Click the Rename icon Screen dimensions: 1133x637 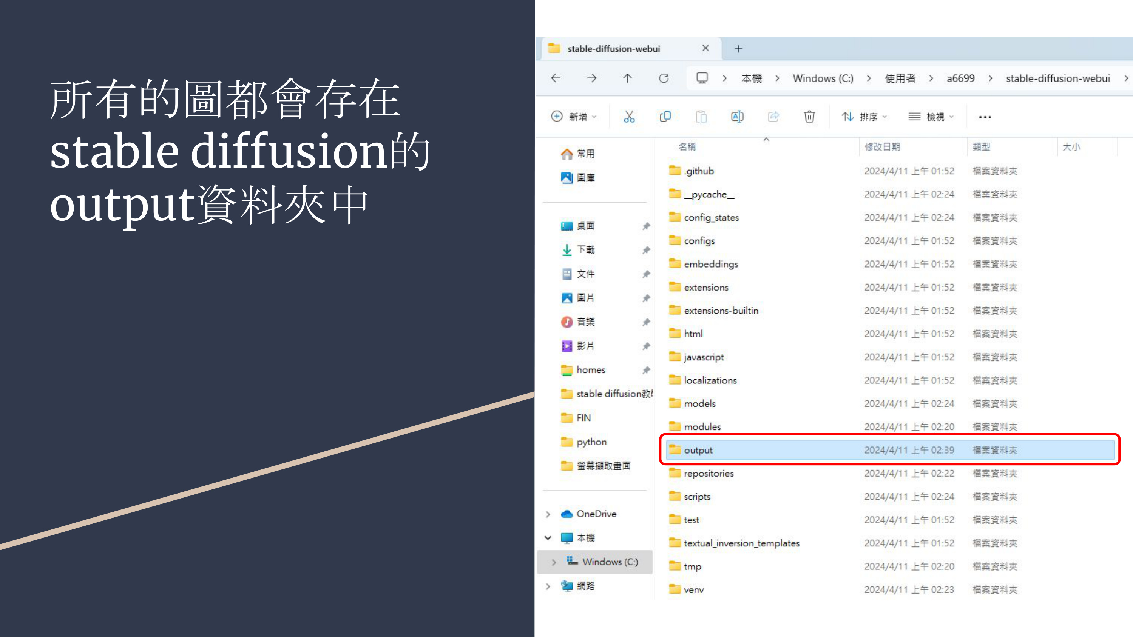[738, 117]
